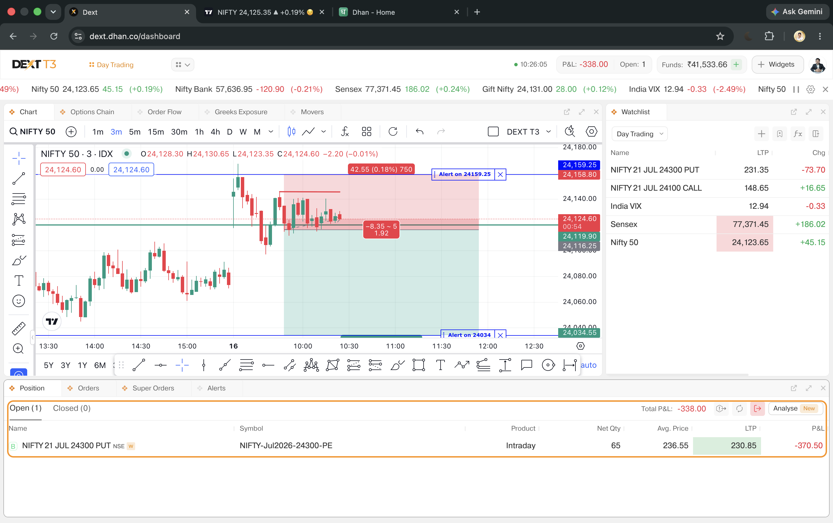Undo the last chart action
This screenshot has width=833, height=523.
(x=420, y=132)
